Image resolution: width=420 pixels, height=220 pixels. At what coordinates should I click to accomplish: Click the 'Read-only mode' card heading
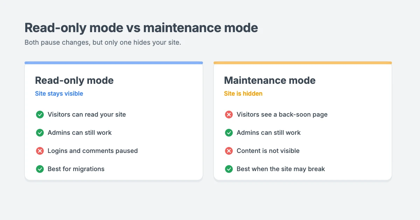pos(74,80)
